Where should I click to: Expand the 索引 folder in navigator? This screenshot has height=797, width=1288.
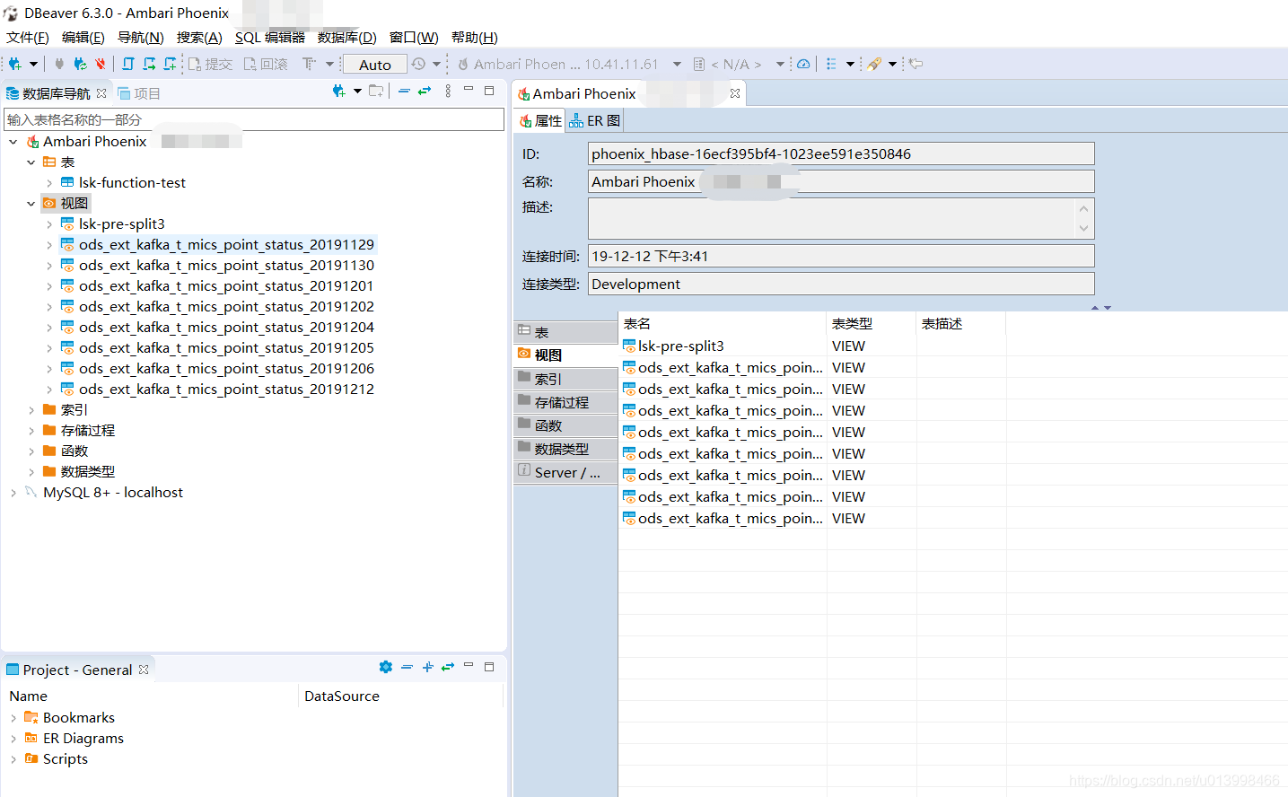click(31, 410)
